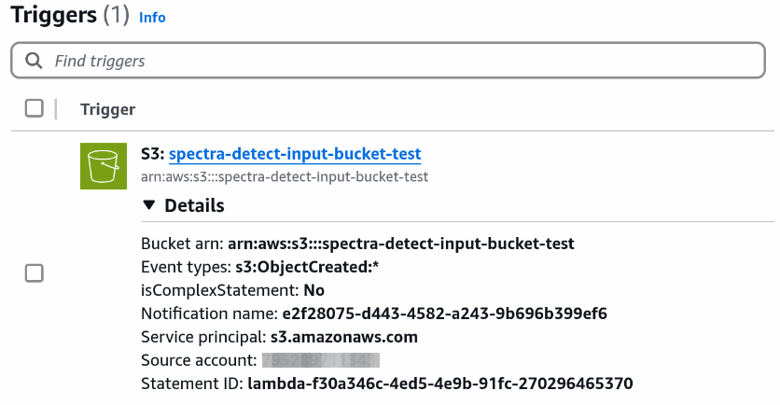780x405 pixels.
Task: Open the spectra-detect-input-bucket-test bucket link
Action: tap(295, 154)
